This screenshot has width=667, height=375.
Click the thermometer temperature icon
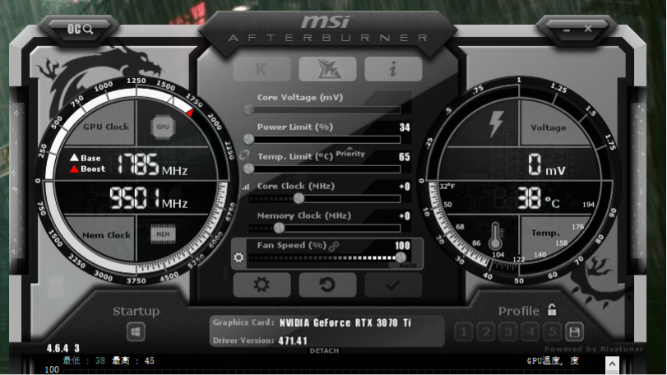coord(495,236)
